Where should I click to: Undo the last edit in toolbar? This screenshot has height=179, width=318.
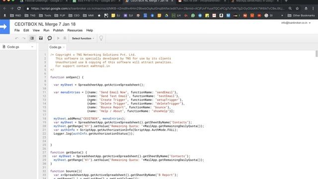point(17,38)
